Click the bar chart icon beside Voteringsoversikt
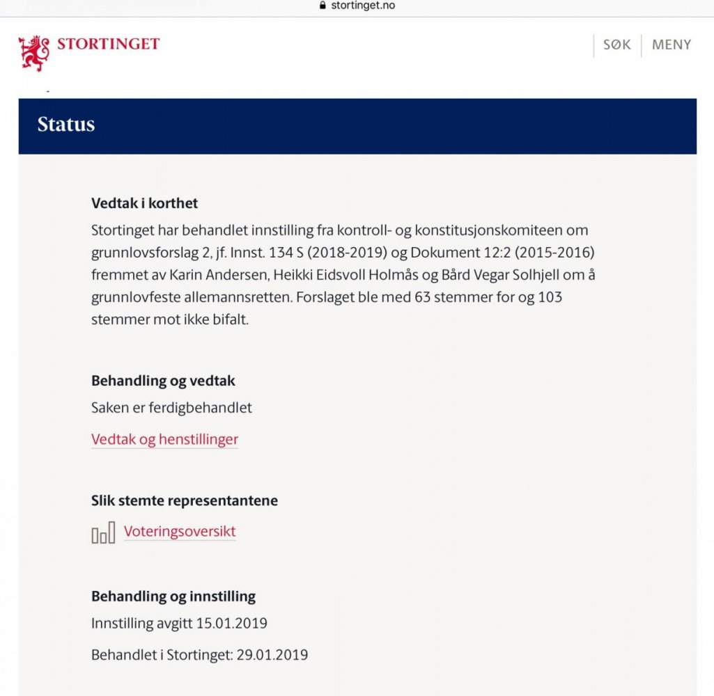 (x=103, y=532)
